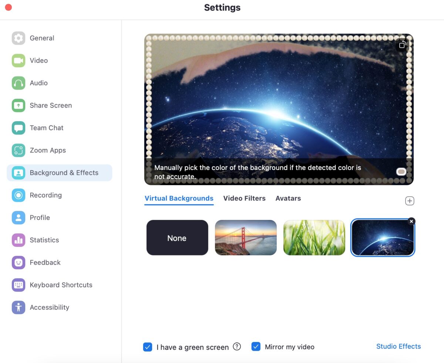Click the Keyboard Shortcuts icon
Viewport: 444px width, 363px height.
[x=18, y=285]
